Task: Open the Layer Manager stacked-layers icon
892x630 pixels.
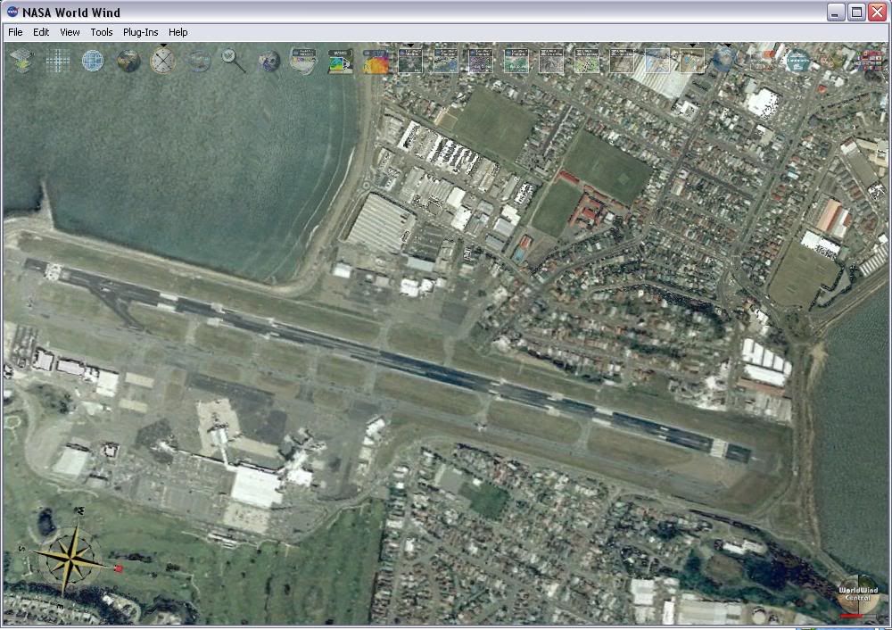Action: pos(21,61)
